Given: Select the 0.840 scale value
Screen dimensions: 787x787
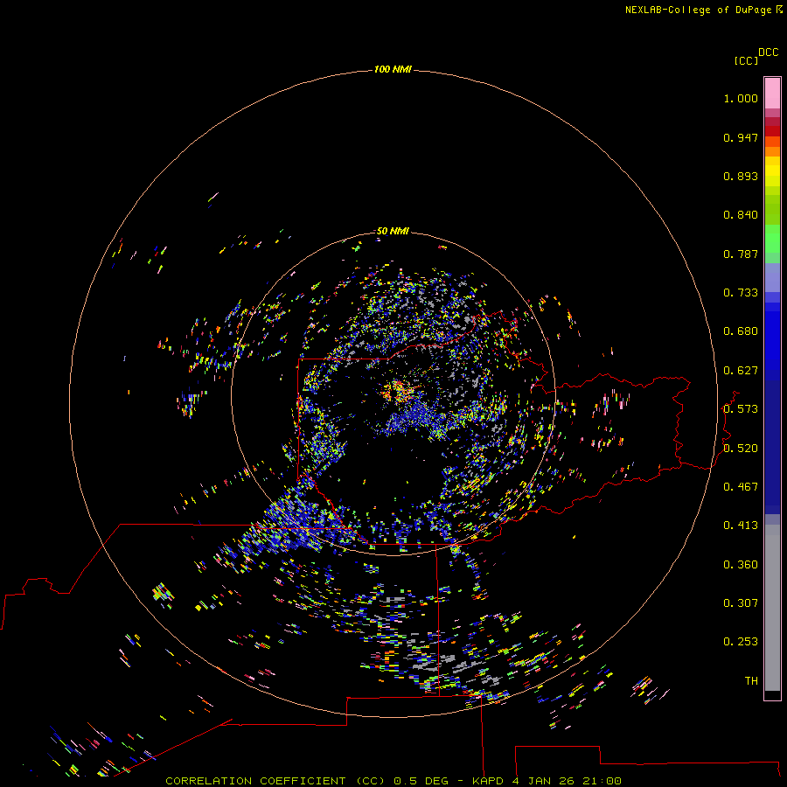Looking at the screenshot, I should coord(741,215).
